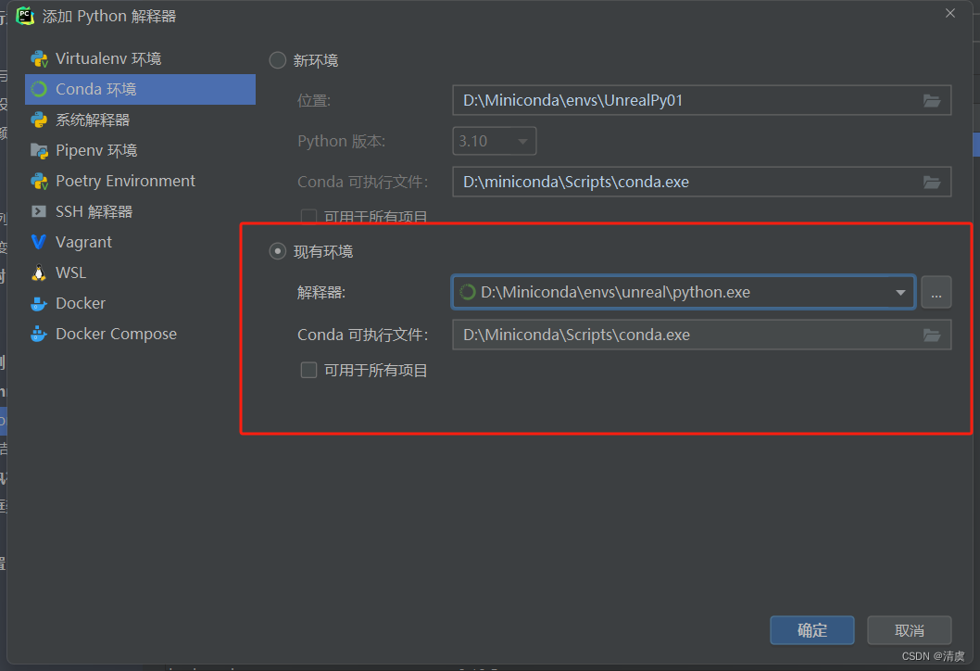The height and width of the screenshot is (671, 980).
Task: Expand the 解释器 path dropdown
Action: [899, 291]
